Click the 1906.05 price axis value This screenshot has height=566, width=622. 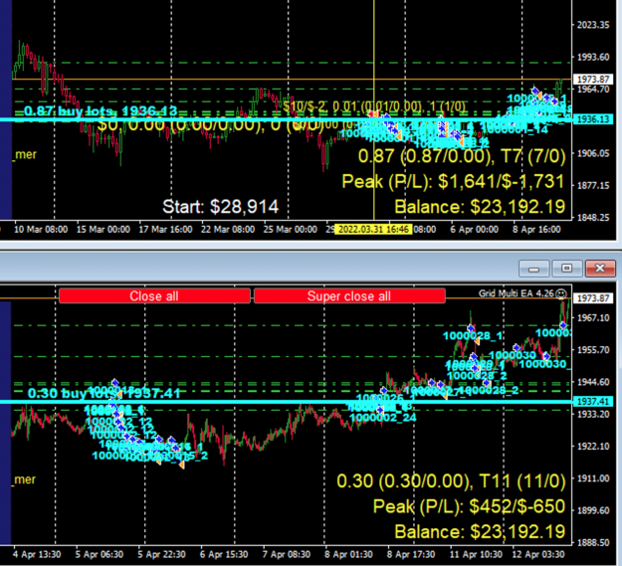click(593, 153)
